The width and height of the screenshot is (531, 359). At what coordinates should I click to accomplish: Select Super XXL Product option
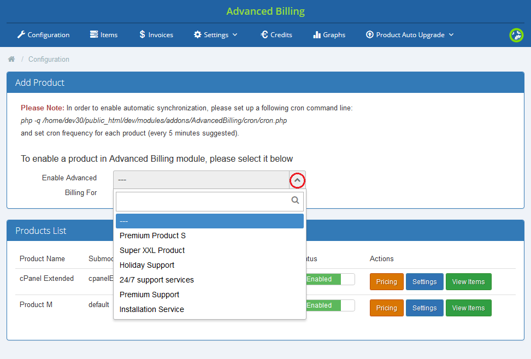click(x=210, y=250)
